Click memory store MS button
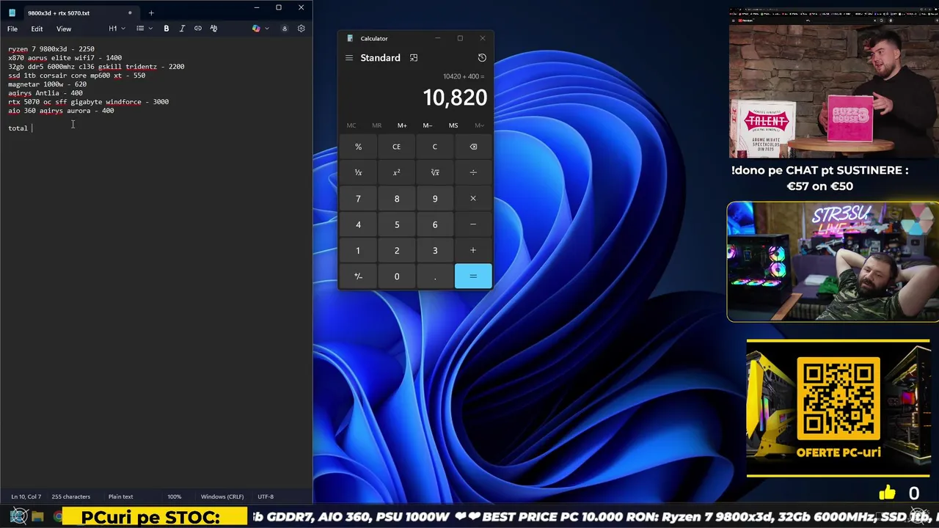The height and width of the screenshot is (528, 939). tap(453, 125)
